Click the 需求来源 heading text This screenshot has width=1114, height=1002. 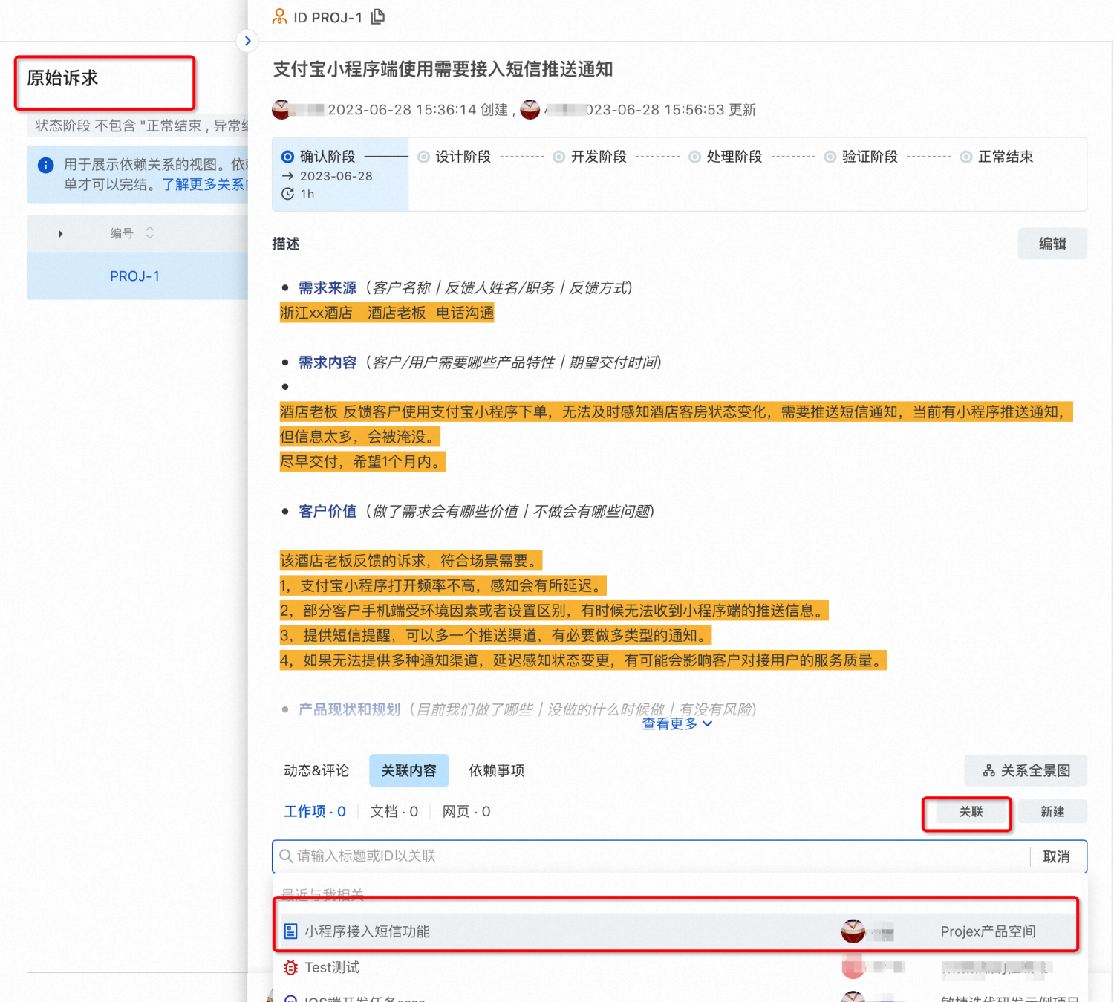328,288
